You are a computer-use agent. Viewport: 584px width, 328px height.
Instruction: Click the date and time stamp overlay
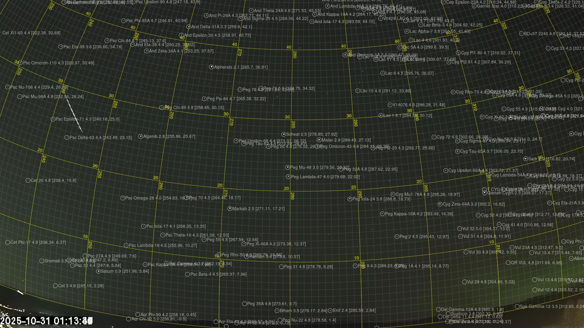pyautogui.click(x=46, y=321)
